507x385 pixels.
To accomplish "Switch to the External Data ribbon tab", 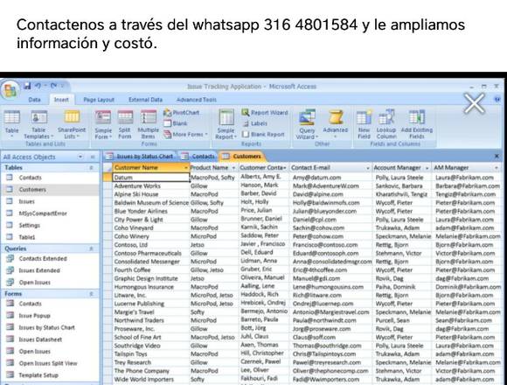I will [x=145, y=100].
